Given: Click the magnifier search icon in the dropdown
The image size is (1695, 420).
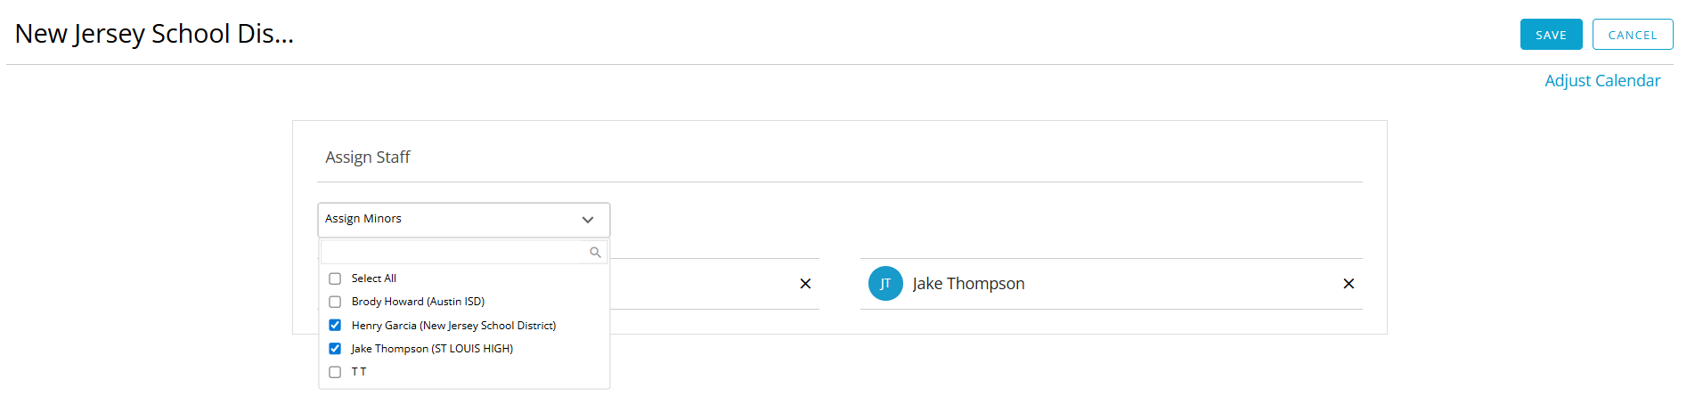Looking at the screenshot, I should [595, 253].
